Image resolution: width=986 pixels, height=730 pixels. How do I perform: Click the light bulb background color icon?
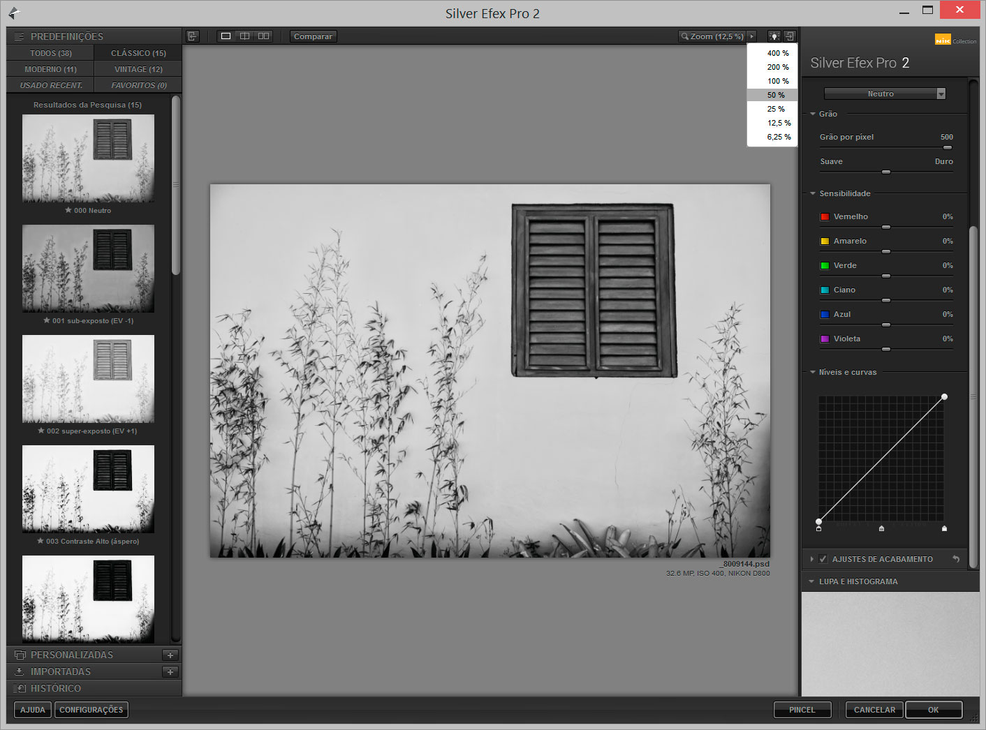click(774, 36)
